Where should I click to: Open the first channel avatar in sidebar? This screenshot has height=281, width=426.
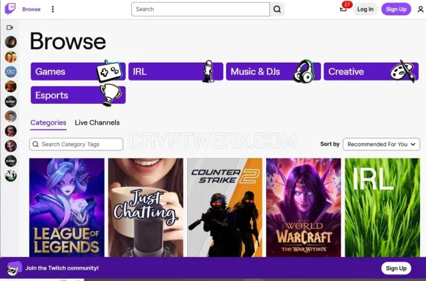click(x=11, y=42)
